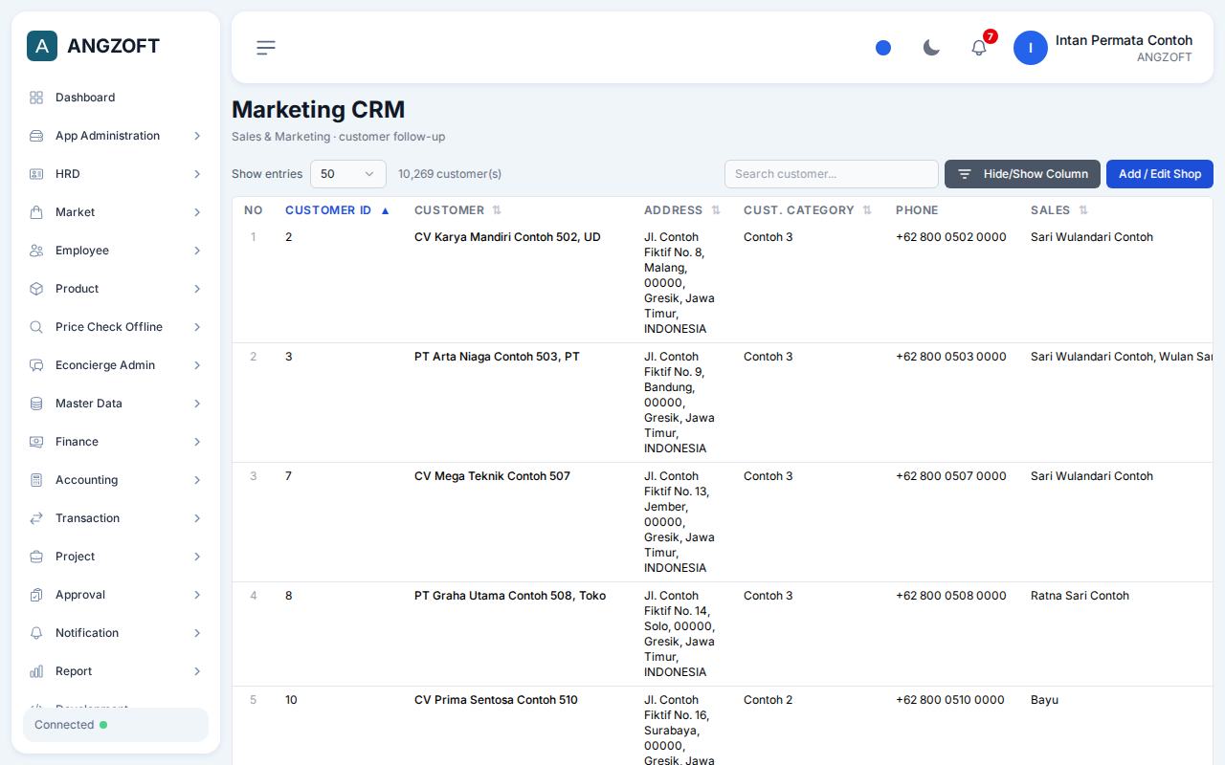Select Report menu item
This screenshot has width=1225, height=765.
pos(116,671)
